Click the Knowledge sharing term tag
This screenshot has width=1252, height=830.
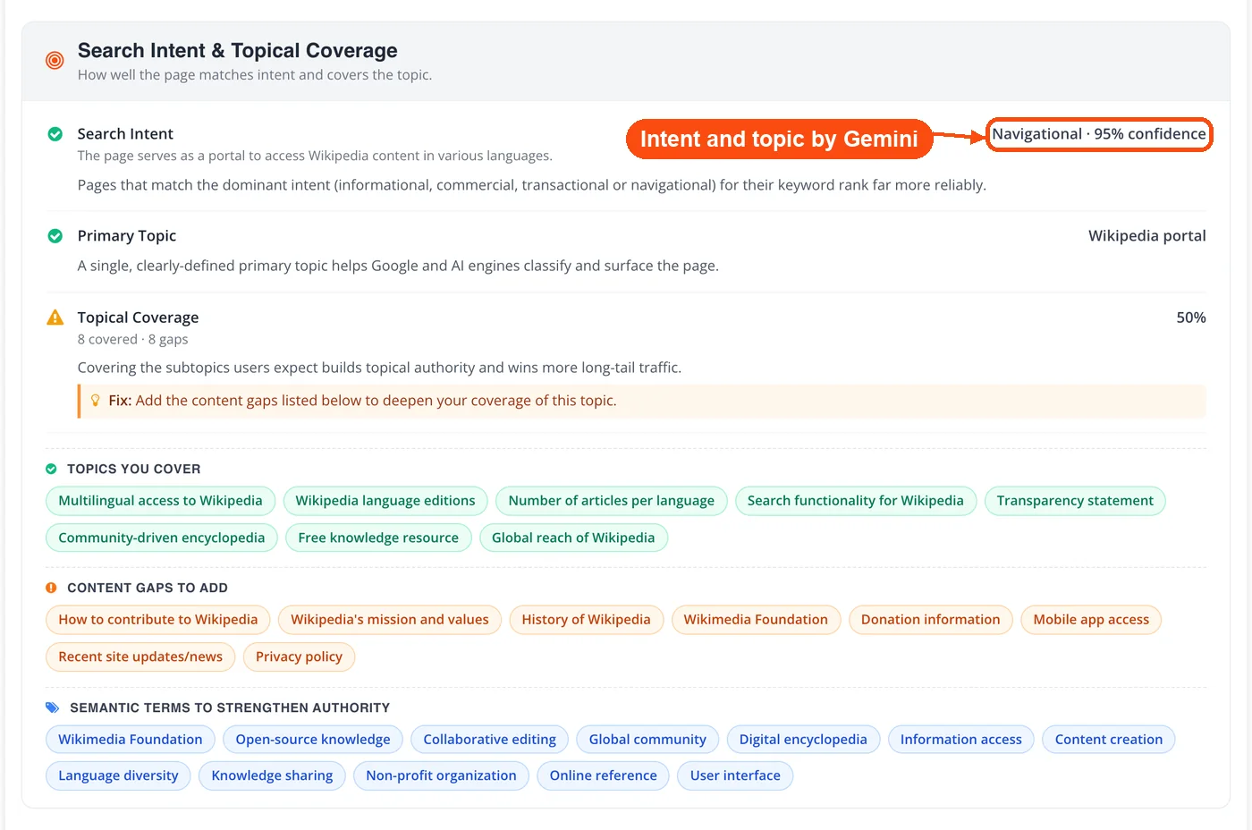[x=272, y=775]
